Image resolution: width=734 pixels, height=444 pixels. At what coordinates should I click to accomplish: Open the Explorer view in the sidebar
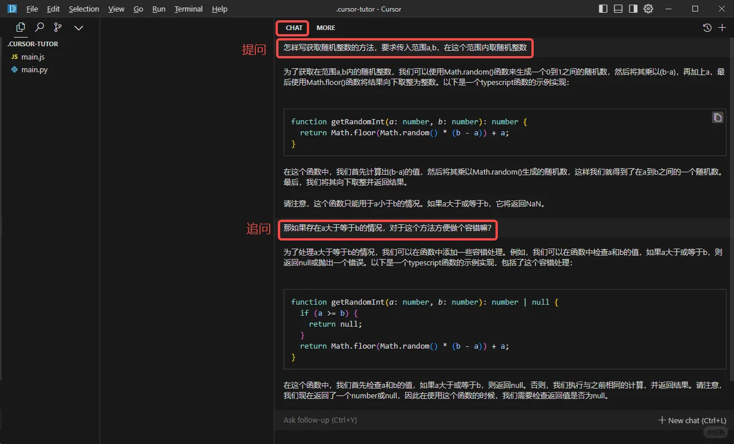point(20,27)
